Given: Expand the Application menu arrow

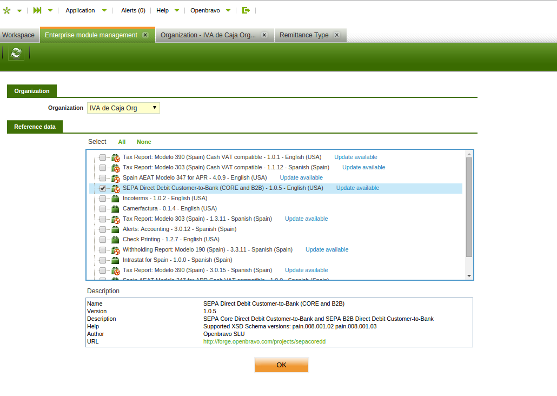Looking at the screenshot, I should (104, 10).
